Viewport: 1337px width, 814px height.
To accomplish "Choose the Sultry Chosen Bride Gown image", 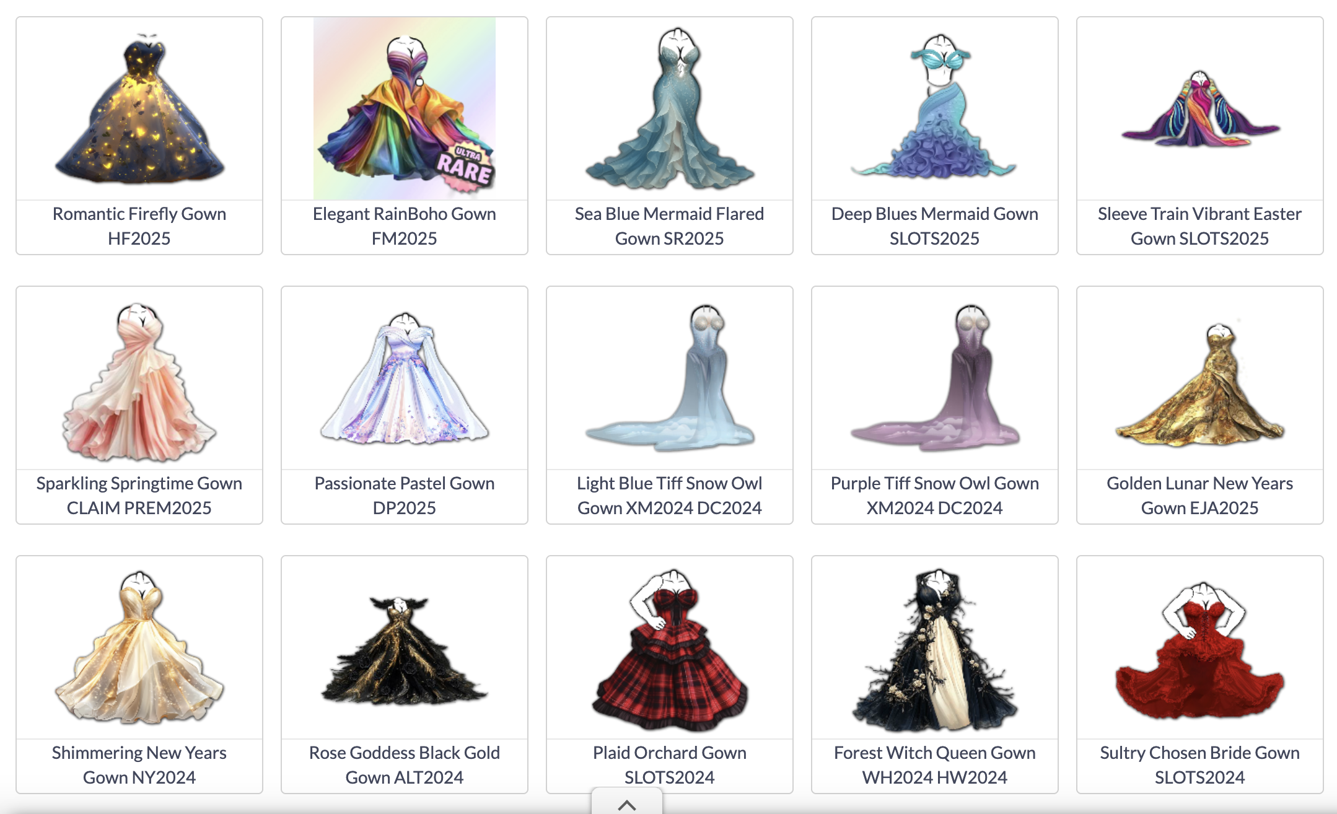I will [1200, 650].
